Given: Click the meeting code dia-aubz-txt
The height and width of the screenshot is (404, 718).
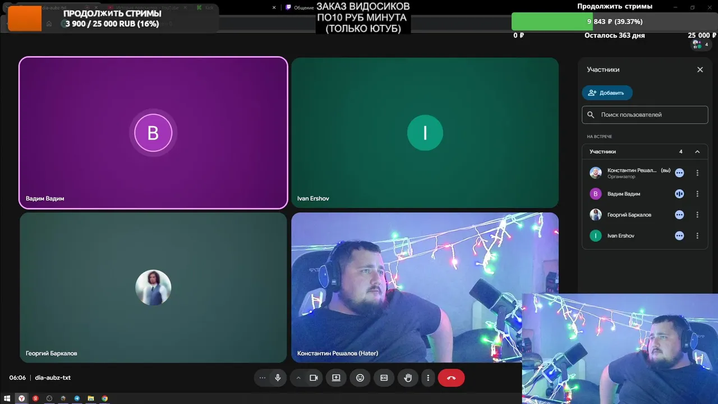Looking at the screenshot, I should 53,378.
